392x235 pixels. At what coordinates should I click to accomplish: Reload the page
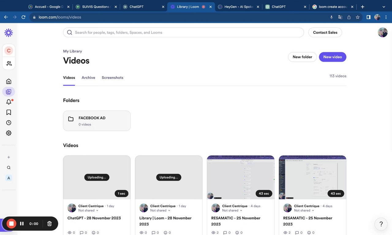[23, 17]
